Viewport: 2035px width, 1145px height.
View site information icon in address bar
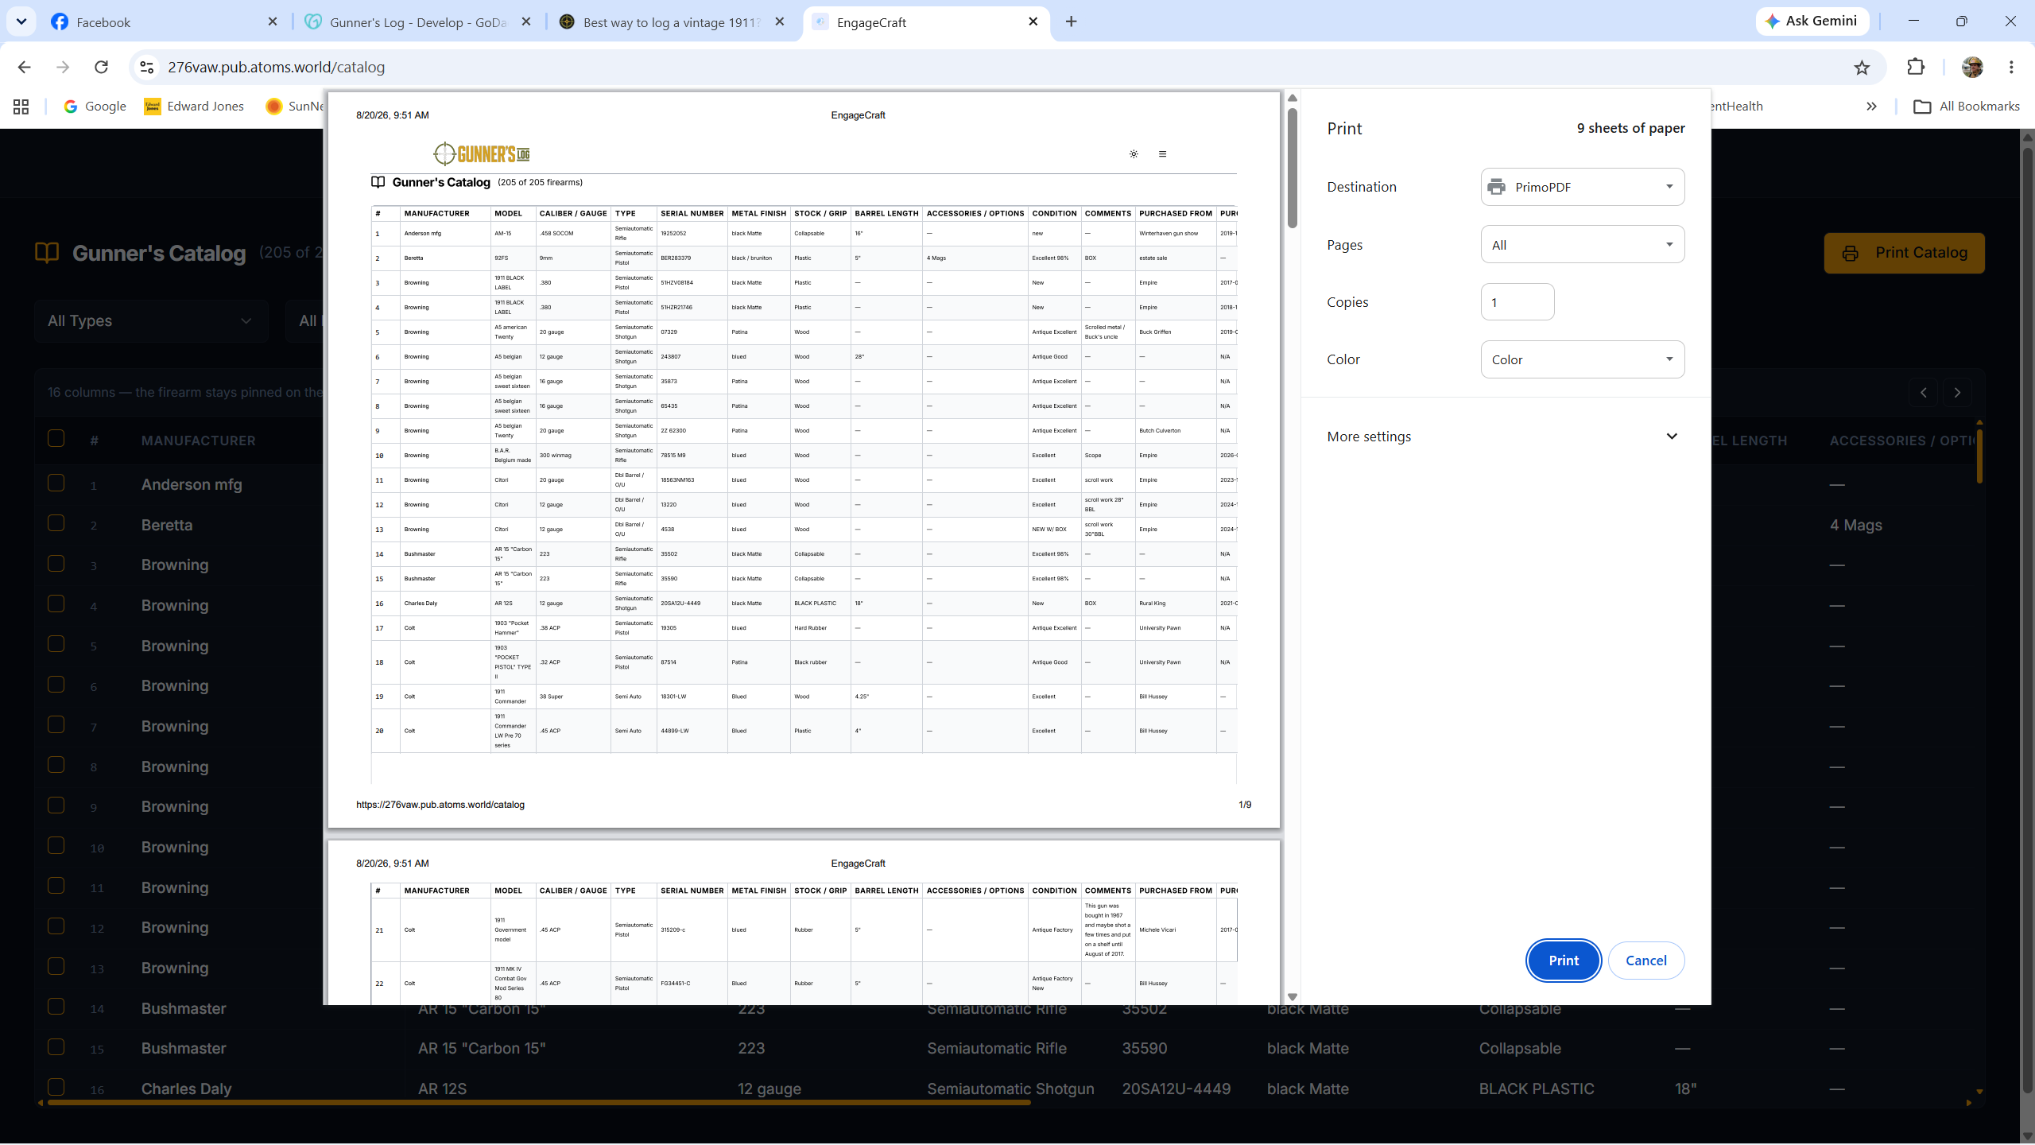click(x=147, y=68)
